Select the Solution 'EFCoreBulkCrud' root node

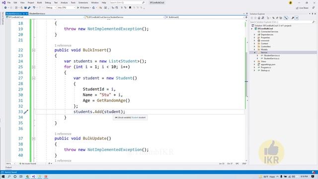click(x=271, y=25)
